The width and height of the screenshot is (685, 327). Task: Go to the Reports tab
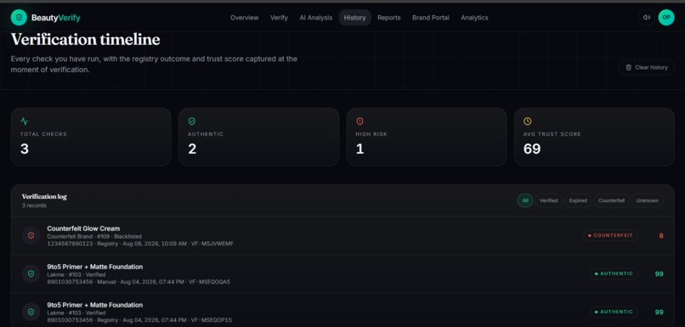[x=388, y=18]
